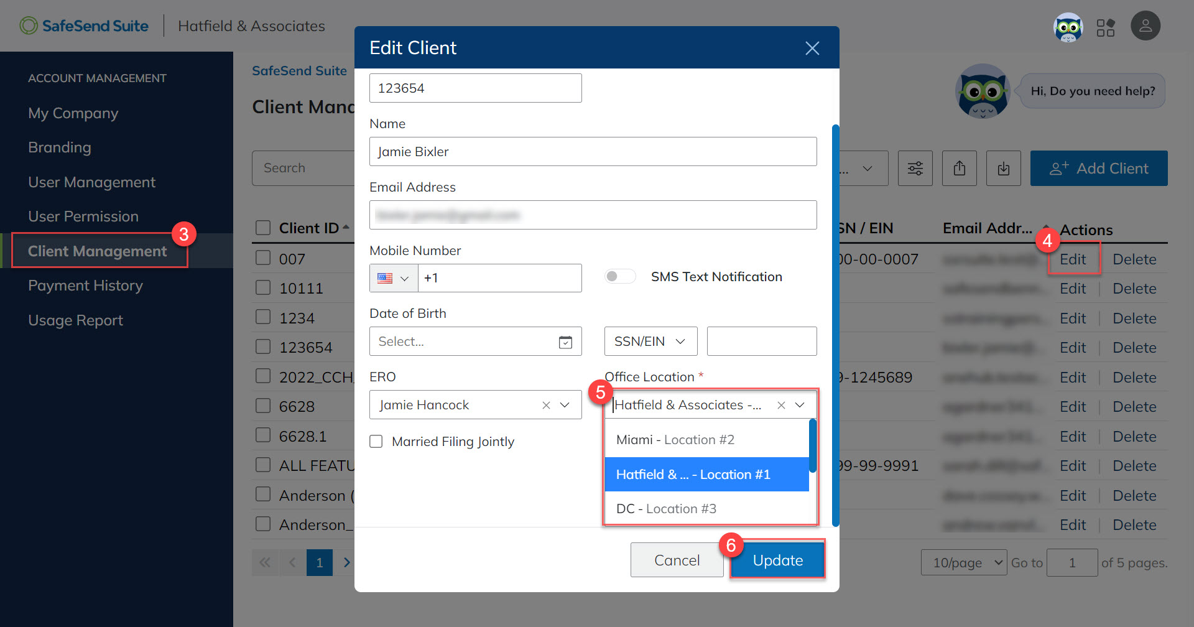The image size is (1194, 627).
Task: Click Delete for client 007
Action: pos(1134,259)
